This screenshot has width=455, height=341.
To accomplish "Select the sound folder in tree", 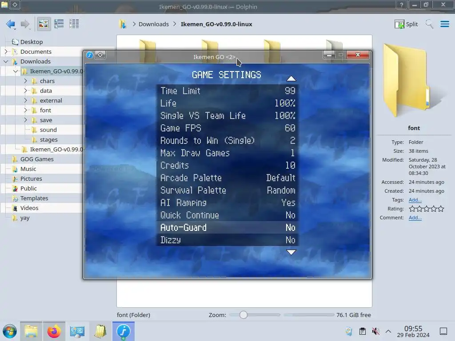I will (x=48, y=130).
